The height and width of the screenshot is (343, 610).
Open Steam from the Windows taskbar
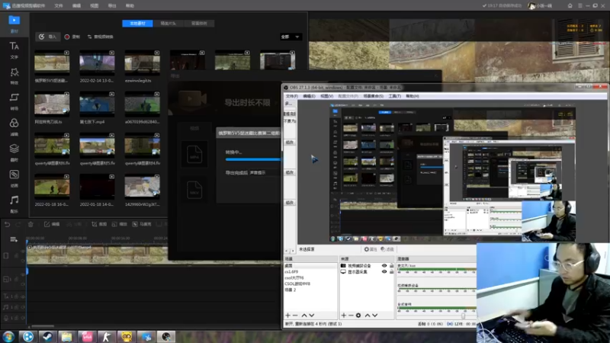pos(47,337)
